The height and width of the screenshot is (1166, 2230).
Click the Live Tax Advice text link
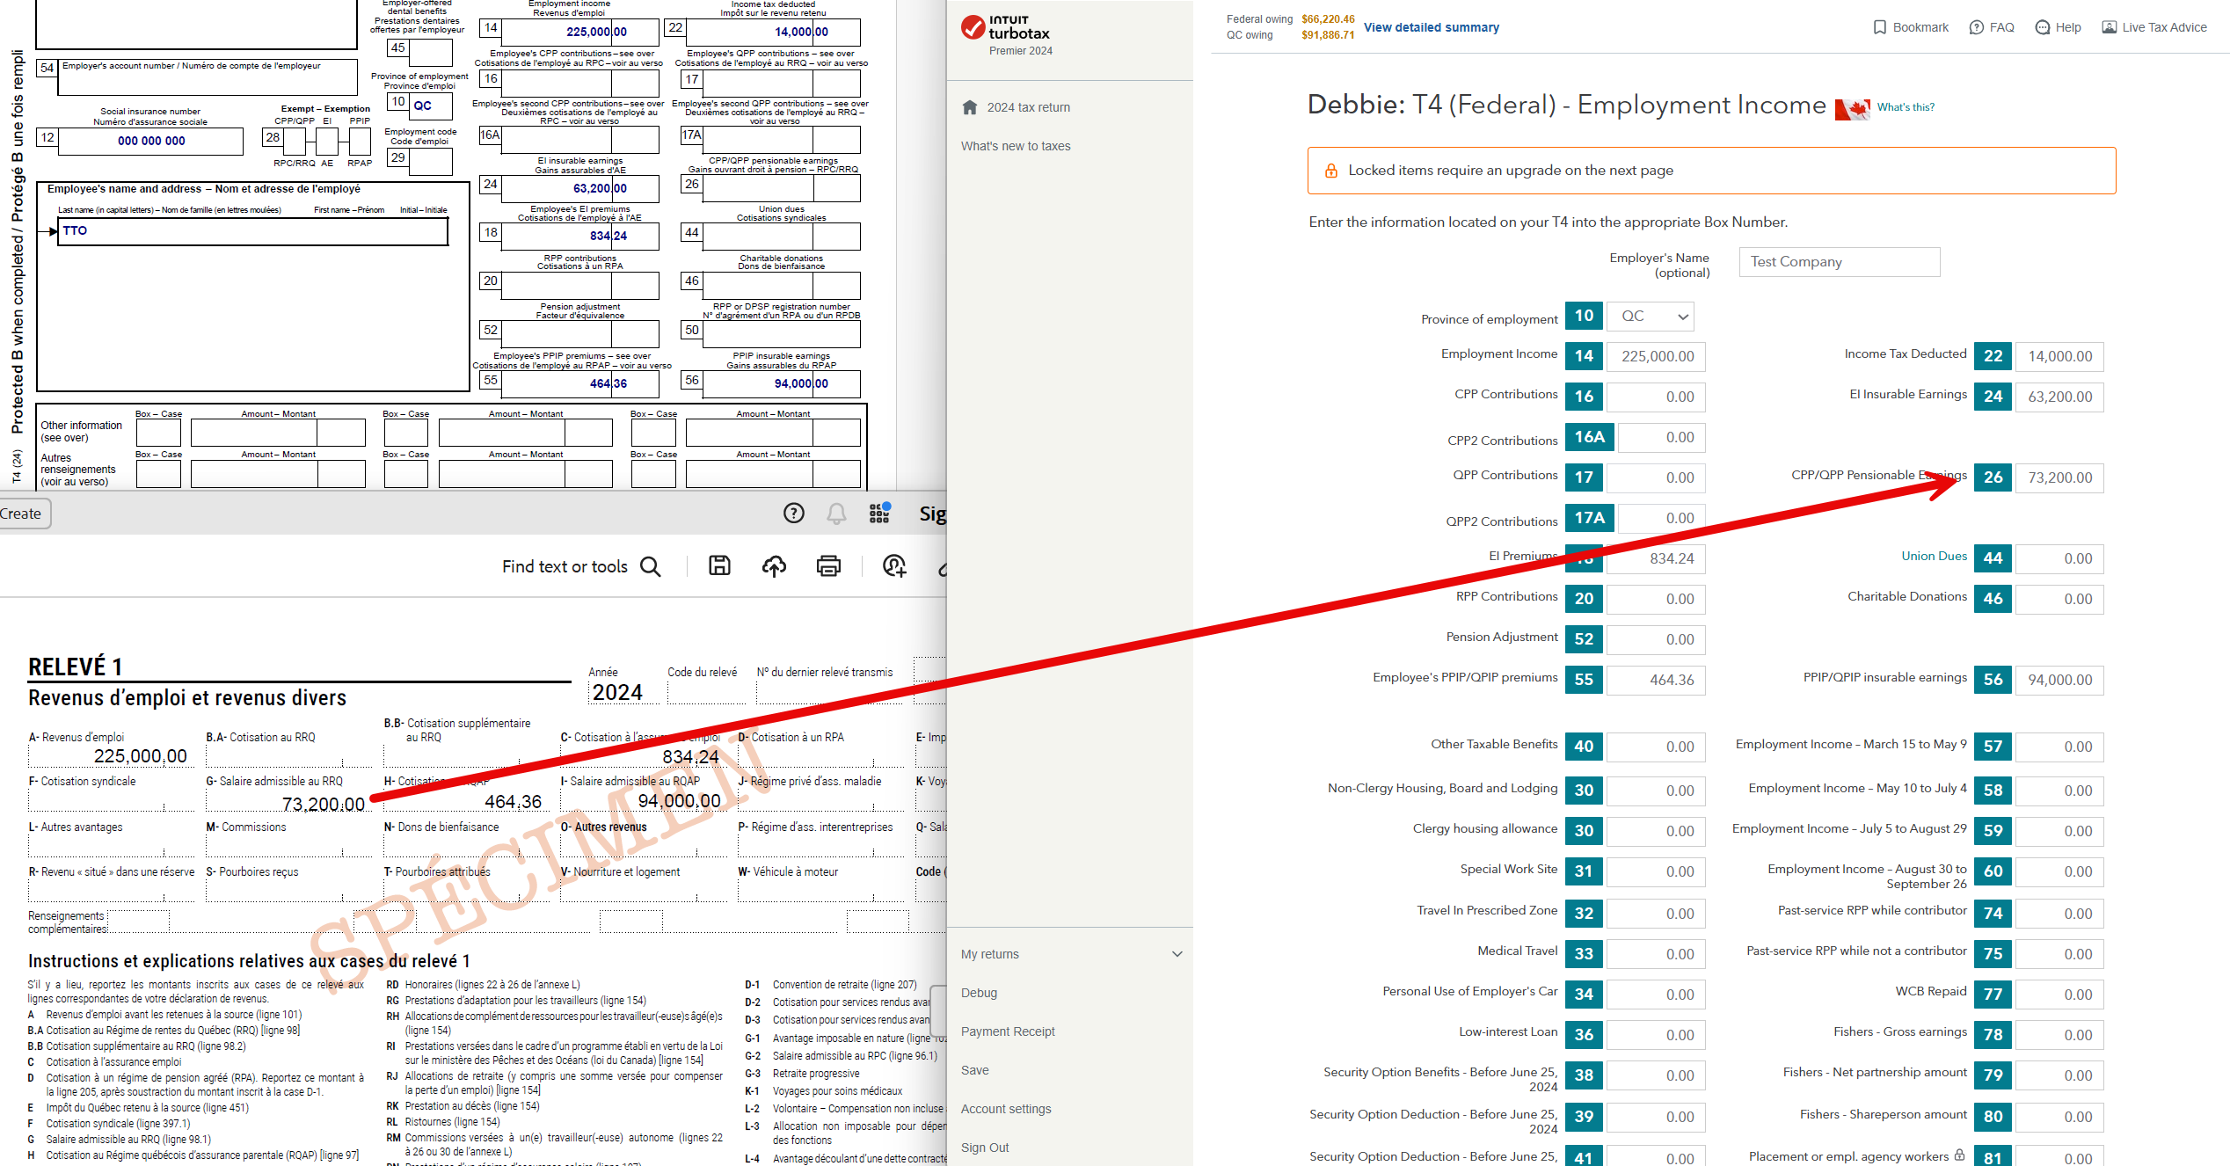(x=2164, y=27)
